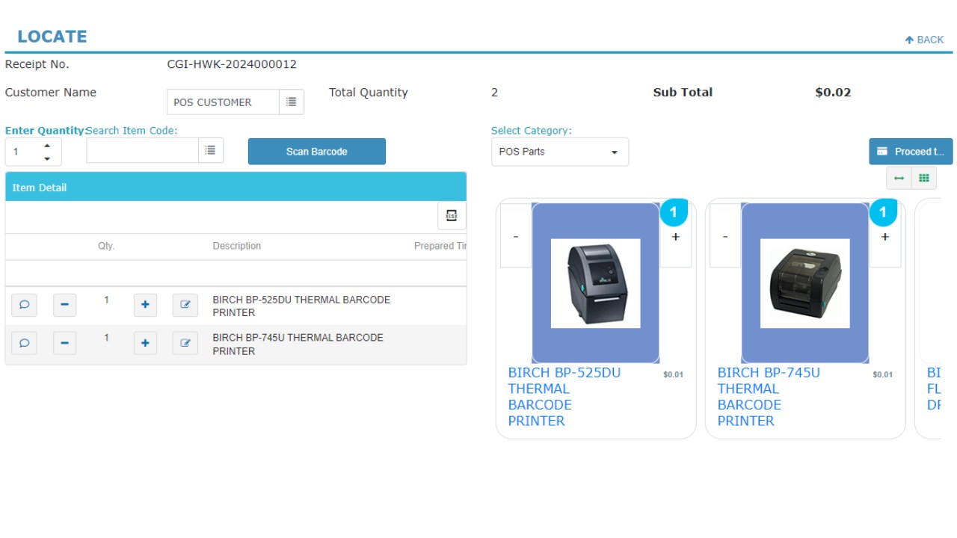Click the Total Quantity value 2

(494, 93)
